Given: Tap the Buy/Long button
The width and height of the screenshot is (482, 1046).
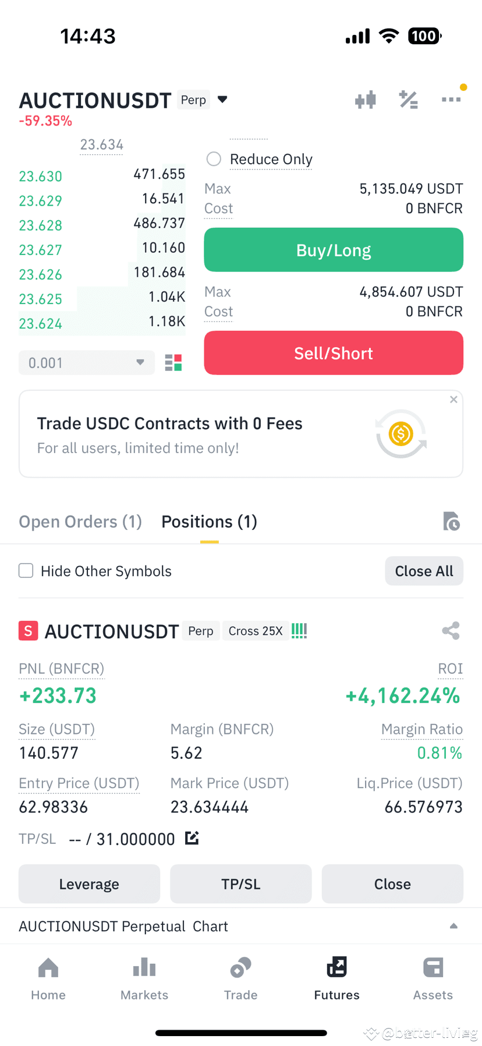Looking at the screenshot, I should point(334,250).
